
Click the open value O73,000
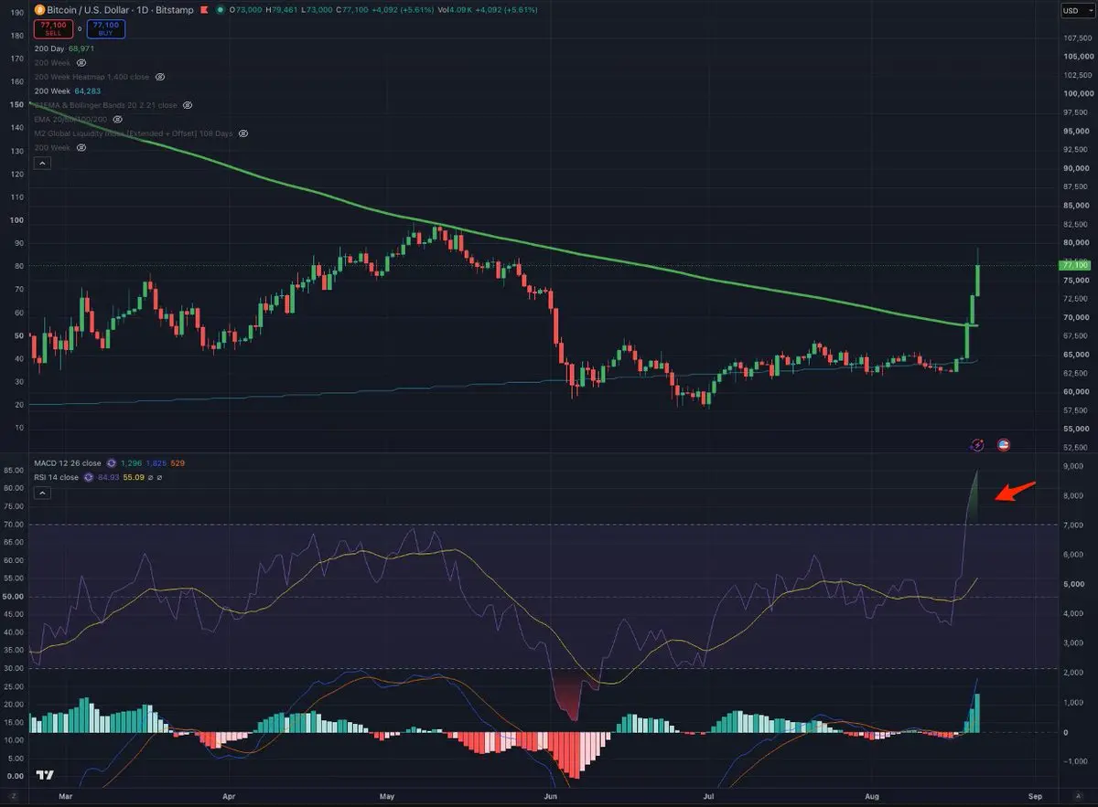(246, 9)
